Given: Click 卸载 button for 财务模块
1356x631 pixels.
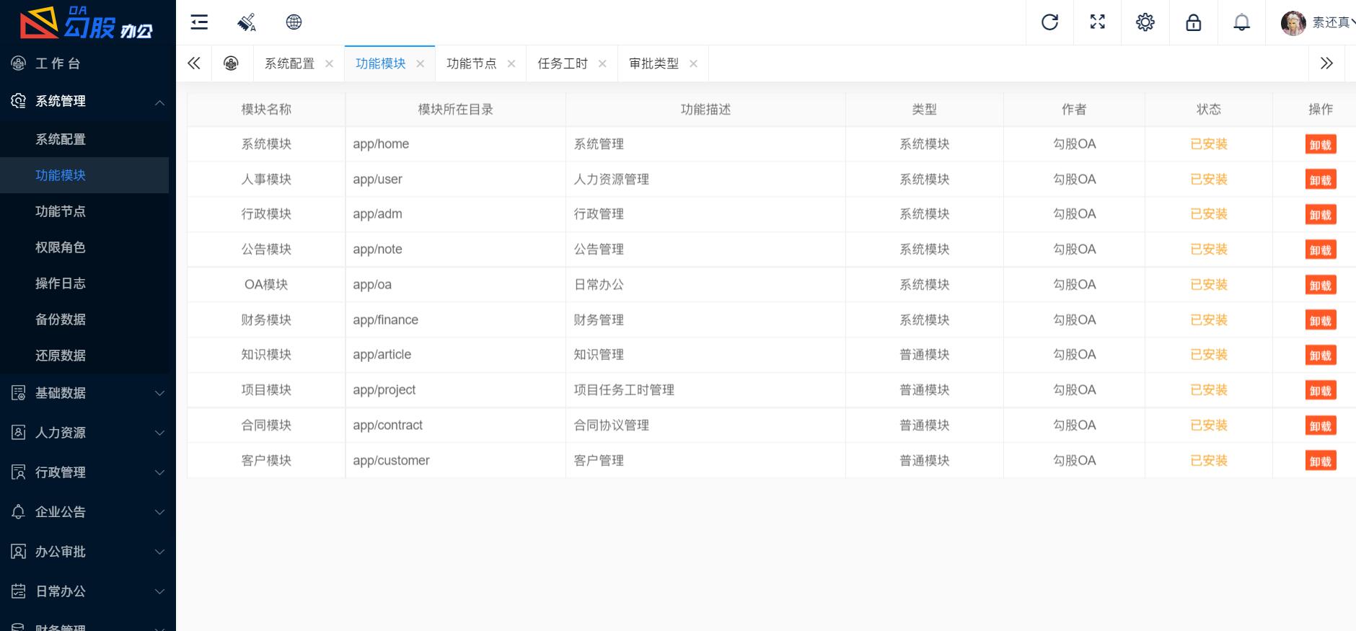Looking at the screenshot, I should pos(1320,320).
